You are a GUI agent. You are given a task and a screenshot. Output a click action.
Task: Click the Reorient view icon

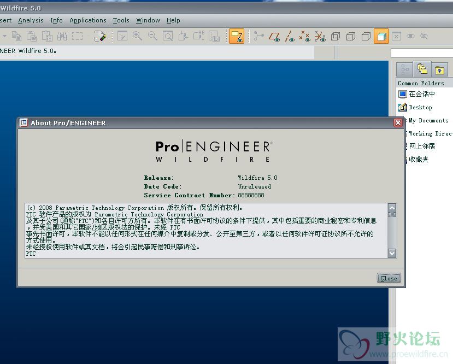tap(183, 36)
